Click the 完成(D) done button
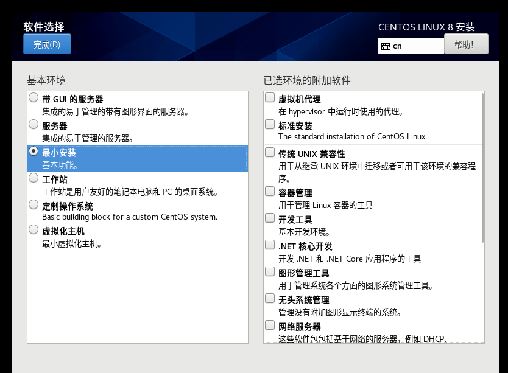Image resolution: width=508 pixels, height=373 pixels. [47, 44]
